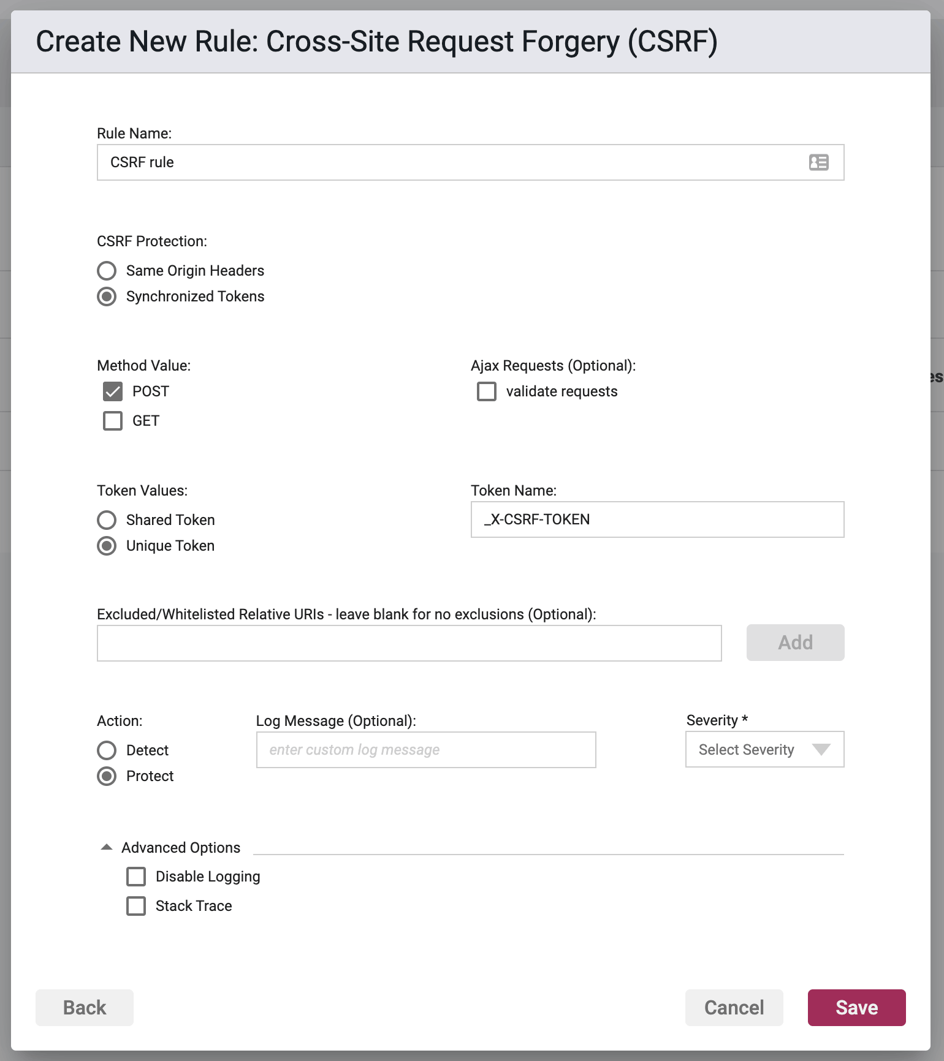Click the Token Name input field
Screen dimensions: 944x1061
tap(657, 519)
